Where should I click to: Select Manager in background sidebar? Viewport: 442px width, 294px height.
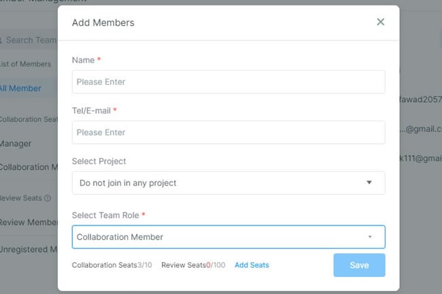[16, 144]
